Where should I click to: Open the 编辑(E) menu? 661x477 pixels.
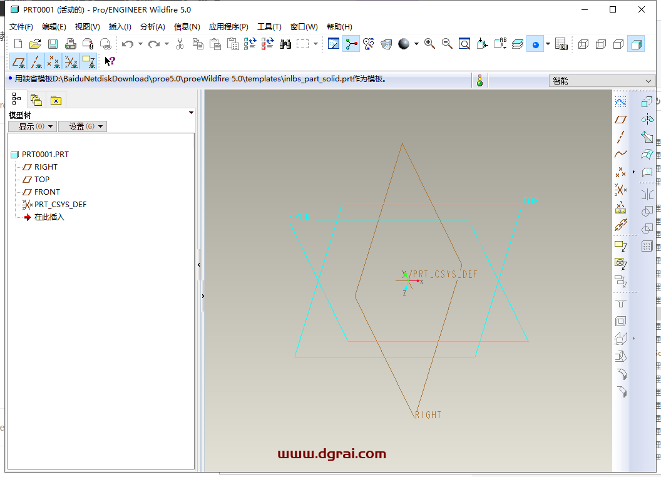54,26
